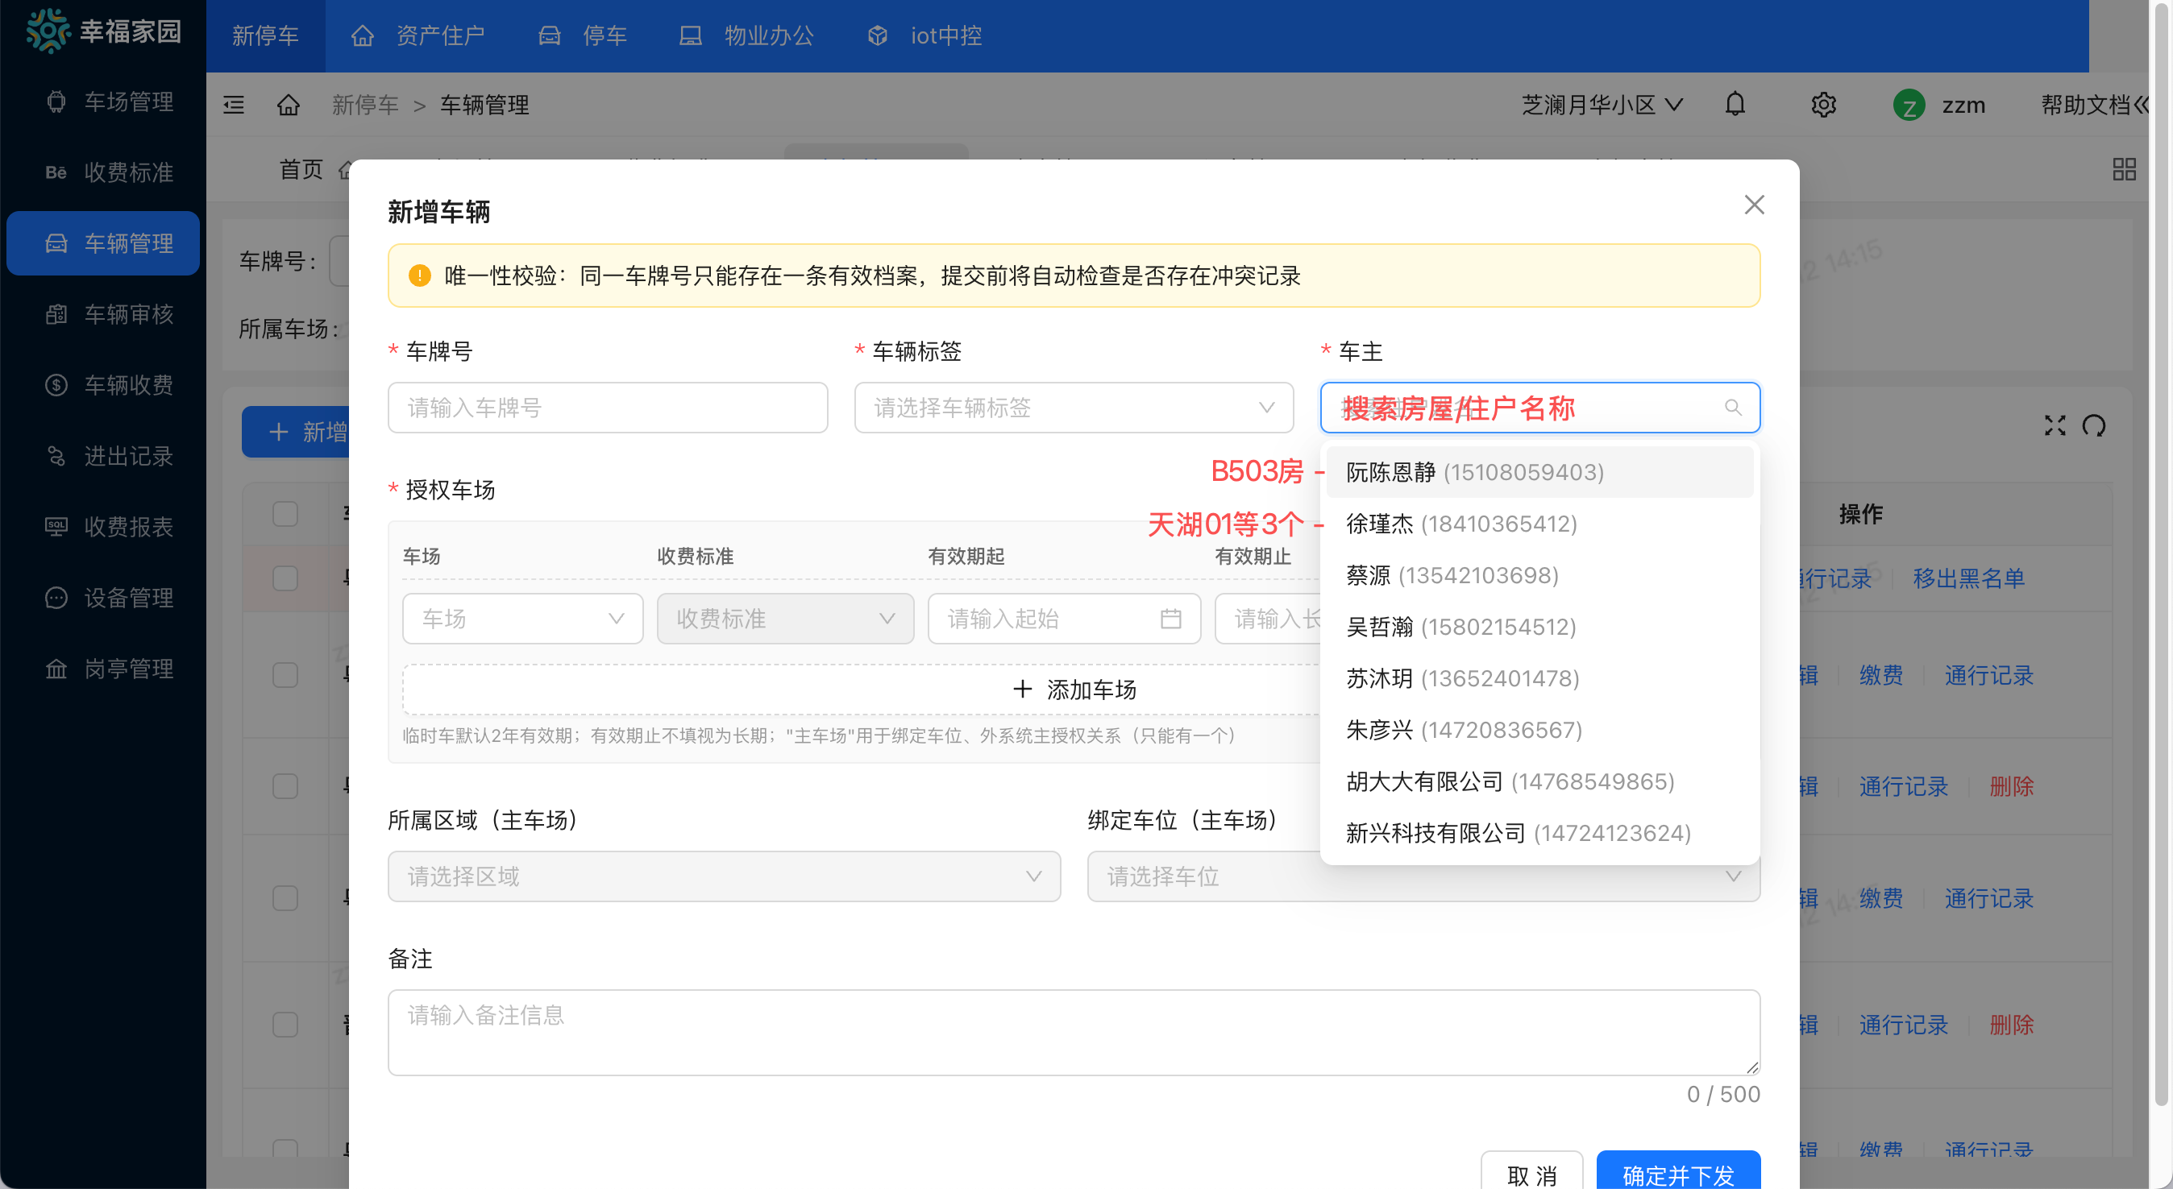
Task: Click the tab grid icon at right
Action: point(2124,169)
